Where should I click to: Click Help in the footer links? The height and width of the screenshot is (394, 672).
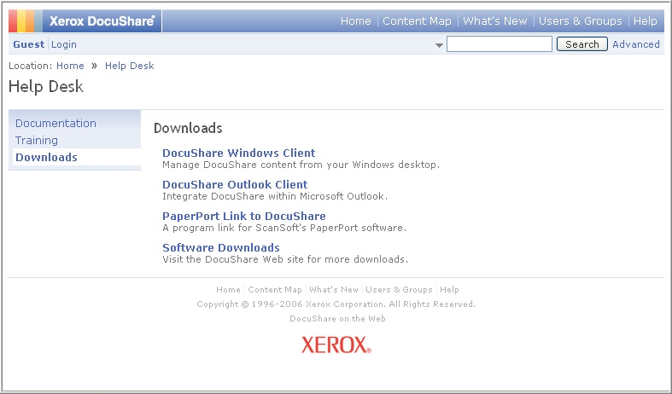coord(450,290)
